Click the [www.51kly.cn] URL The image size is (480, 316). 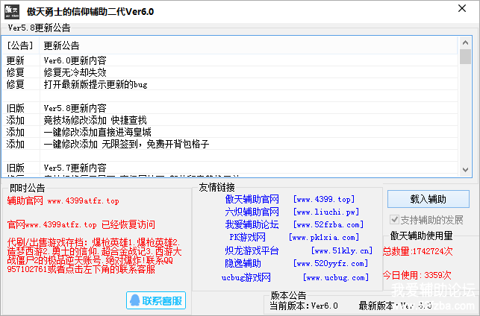[x=342, y=251]
